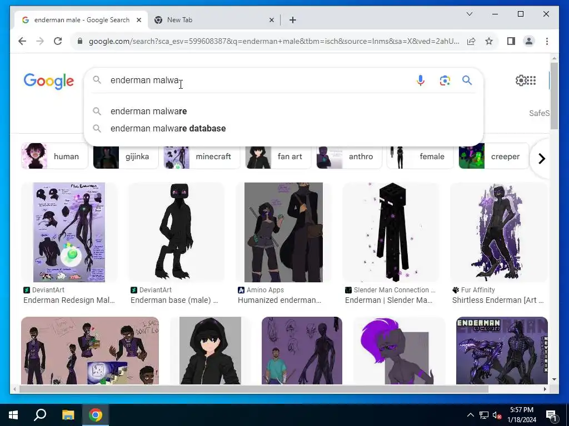The image size is (569, 426).
Task: Open Enderman Redesign DeviantArt image
Action: click(x=69, y=232)
